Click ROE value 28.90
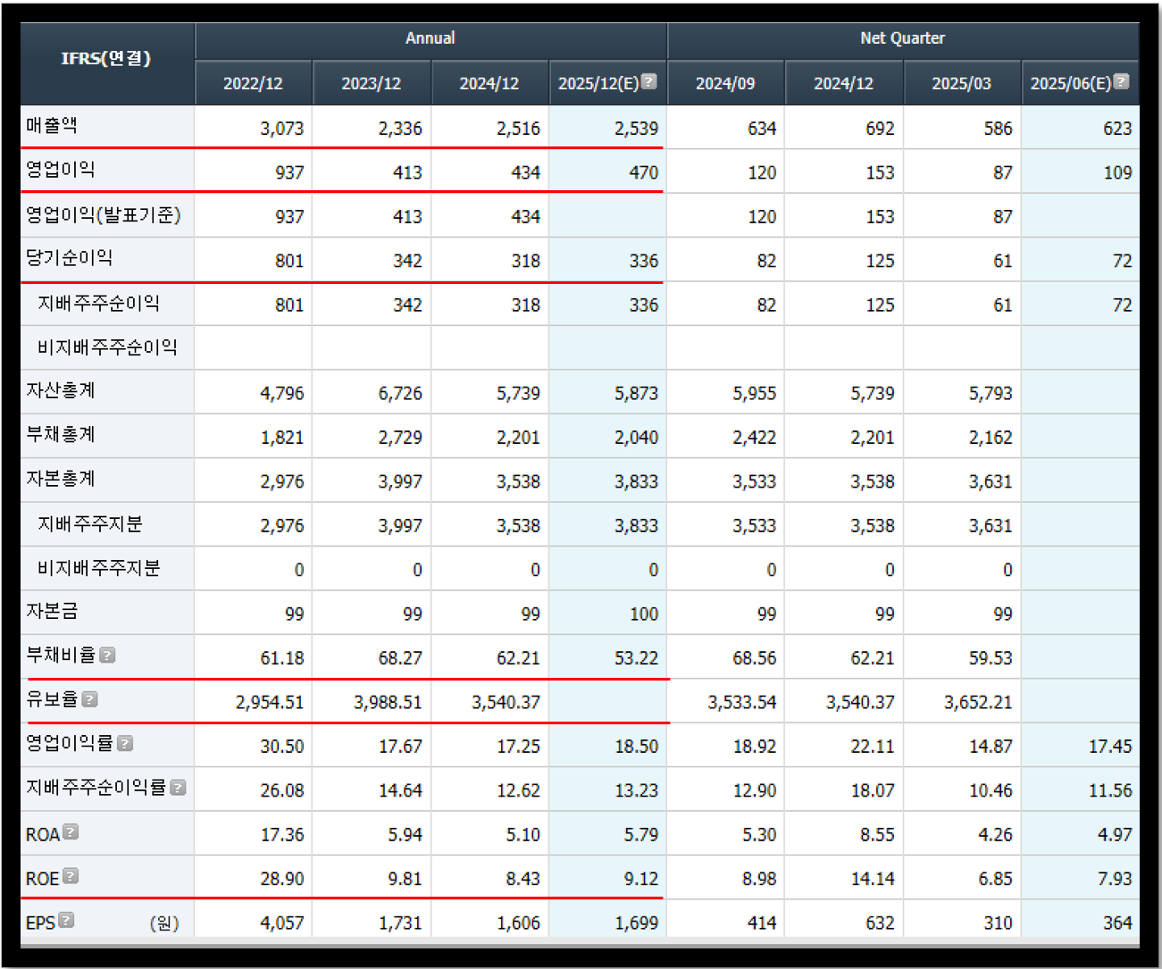The image size is (1162, 969). tap(282, 879)
